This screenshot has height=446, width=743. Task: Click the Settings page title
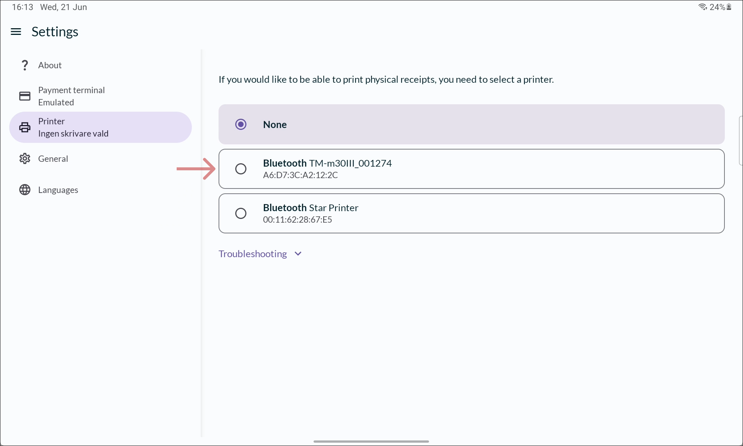pyautogui.click(x=55, y=32)
